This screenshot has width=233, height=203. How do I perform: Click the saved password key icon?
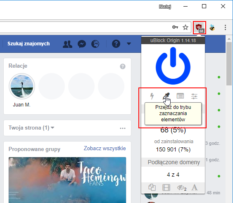[x=175, y=27]
